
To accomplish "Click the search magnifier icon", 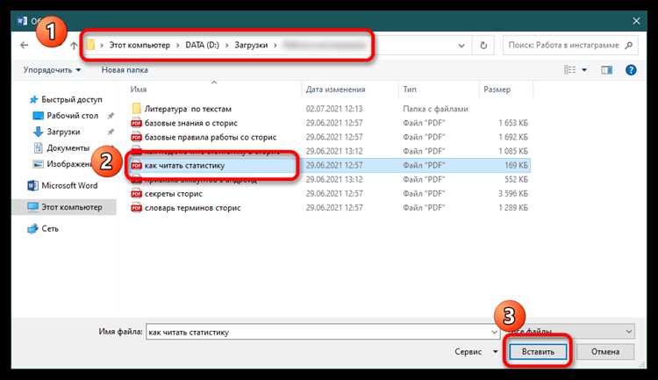I will [628, 46].
